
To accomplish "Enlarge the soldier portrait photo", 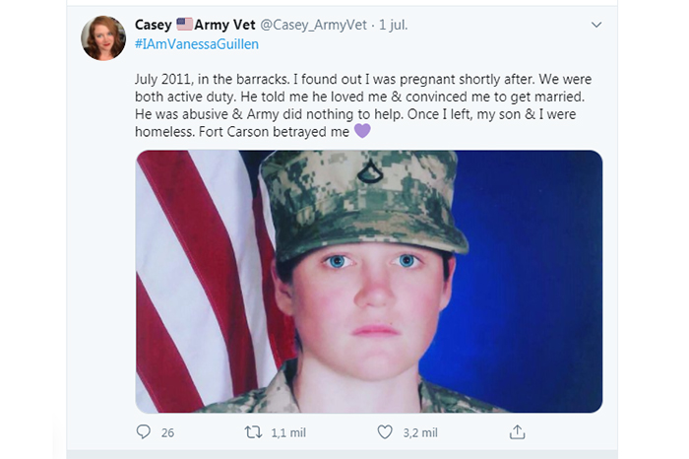I will click(x=369, y=295).
